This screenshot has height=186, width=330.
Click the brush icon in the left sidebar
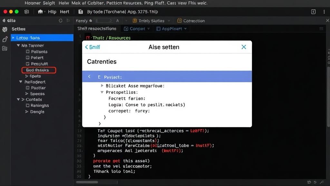pos(5,39)
